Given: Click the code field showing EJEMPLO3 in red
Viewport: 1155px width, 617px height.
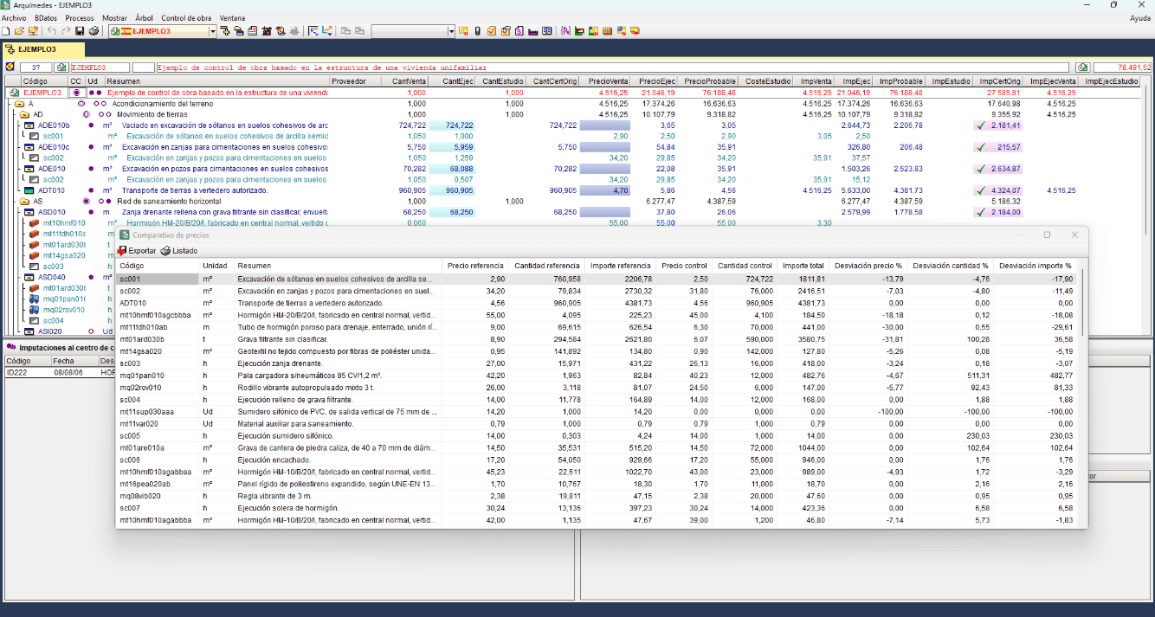Looking at the screenshot, I should pyautogui.click(x=100, y=67).
